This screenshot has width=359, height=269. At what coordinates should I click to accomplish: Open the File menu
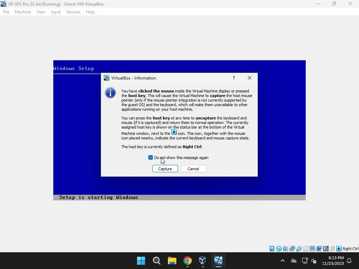point(6,12)
